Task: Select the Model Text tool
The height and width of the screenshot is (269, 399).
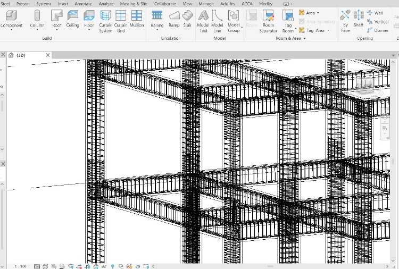Action: pos(203,22)
